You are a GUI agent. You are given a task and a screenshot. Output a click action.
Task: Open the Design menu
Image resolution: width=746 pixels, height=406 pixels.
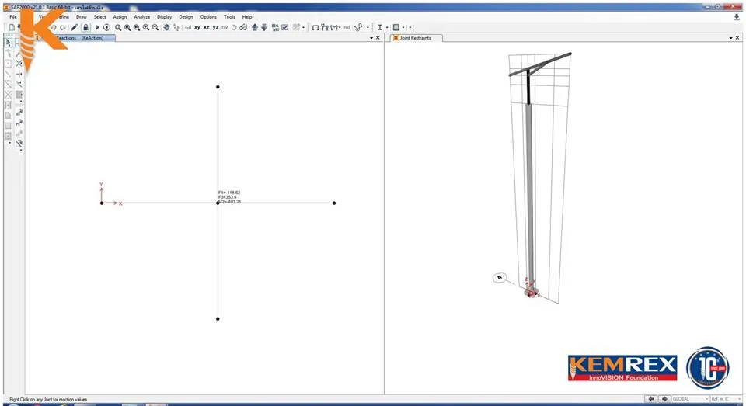pos(186,16)
